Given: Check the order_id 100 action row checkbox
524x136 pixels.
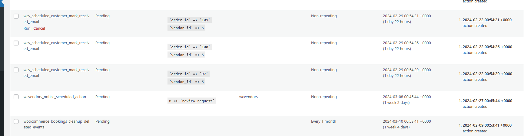Looking at the screenshot, I should pos(16,43).
